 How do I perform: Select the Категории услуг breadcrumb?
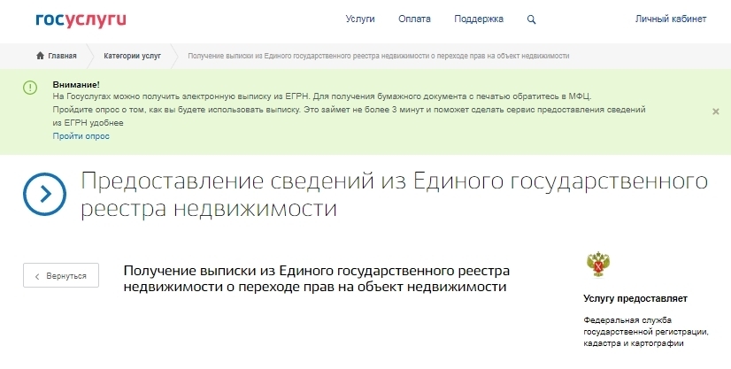[132, 56]
